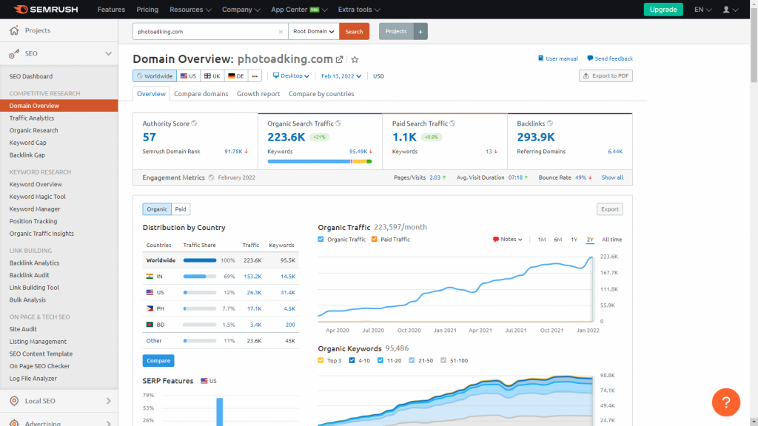Select the US flag database
The image size is (758, 426).
188,76
